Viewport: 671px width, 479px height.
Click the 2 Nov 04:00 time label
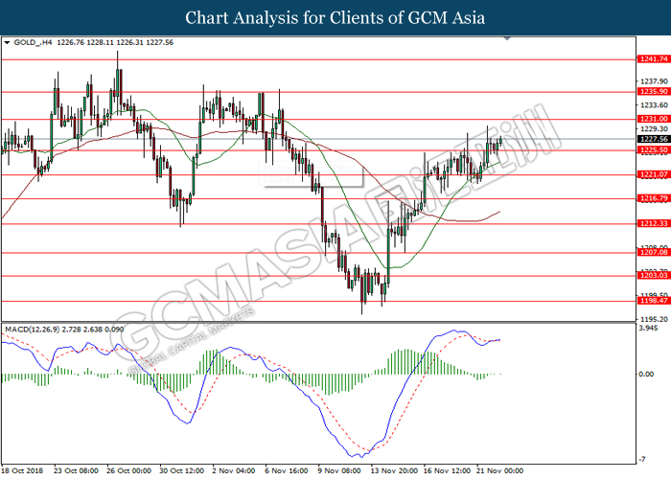(x=234, y=470)
